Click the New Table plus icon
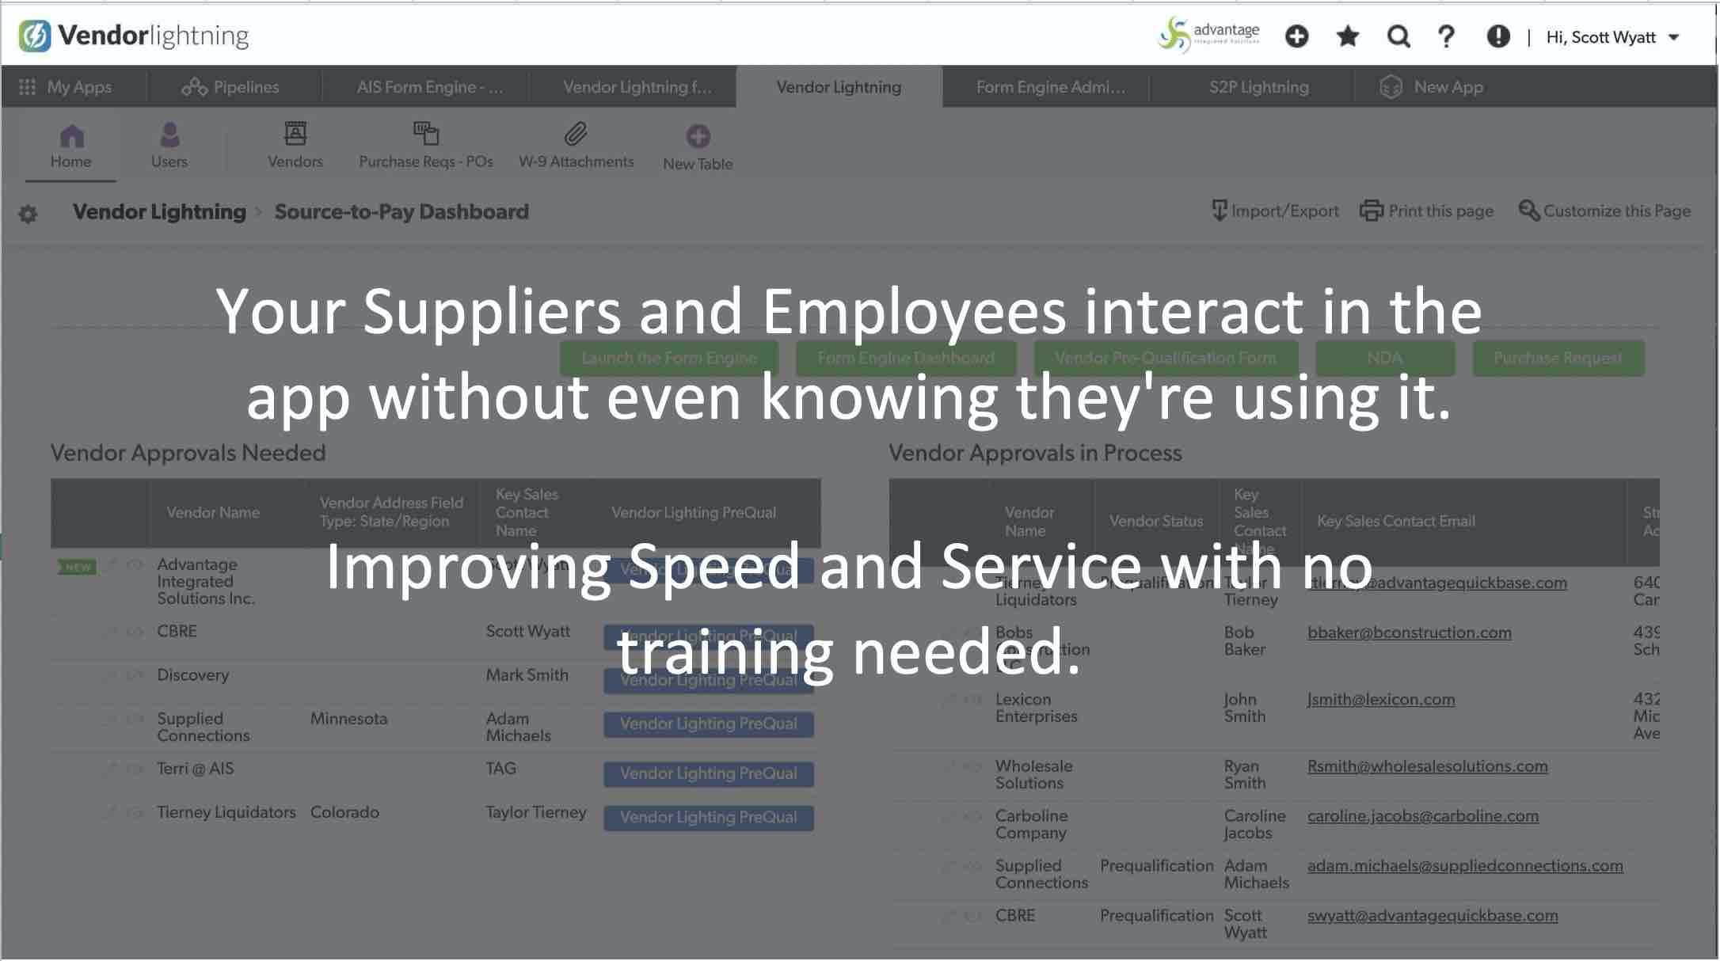The image size is (1720, 961). pyautogui.click(x=698, y=136)
